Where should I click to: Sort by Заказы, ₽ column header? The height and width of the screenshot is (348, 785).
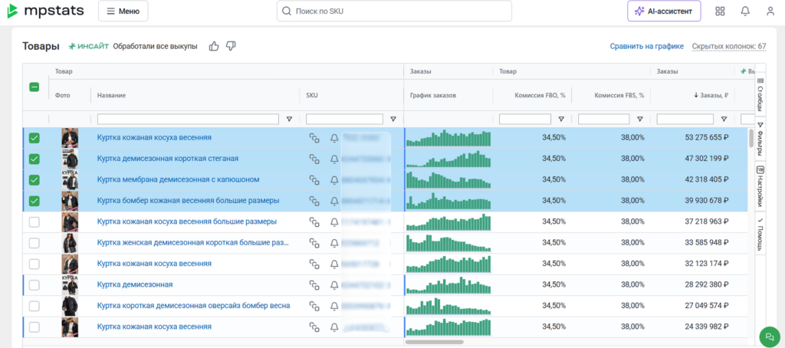(711, 95)
